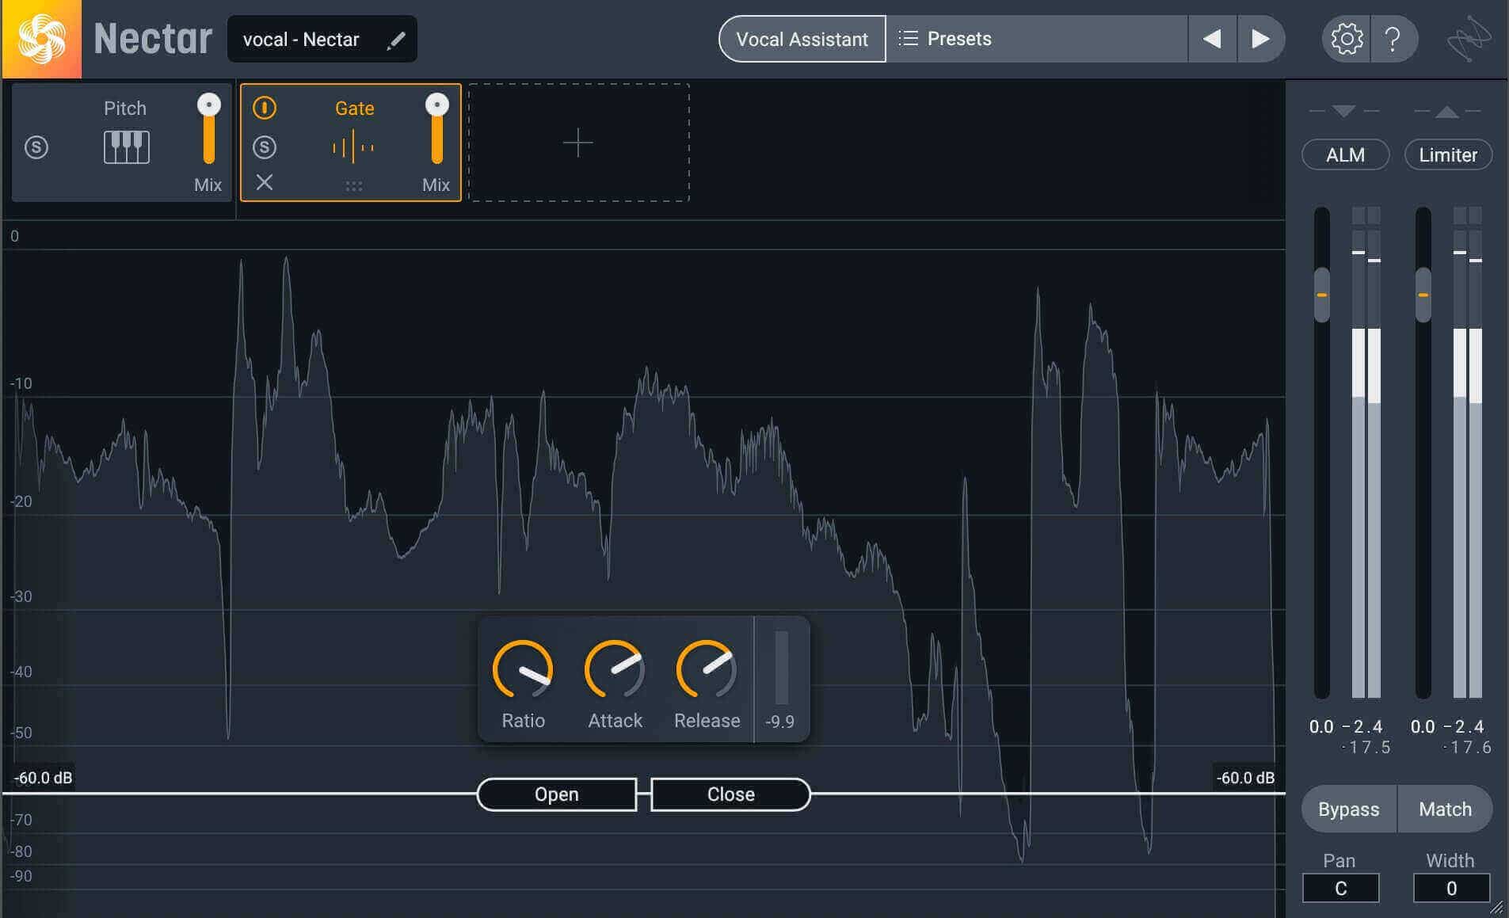
Task: Click the Width value field
Action: (x=1451, y=888)
